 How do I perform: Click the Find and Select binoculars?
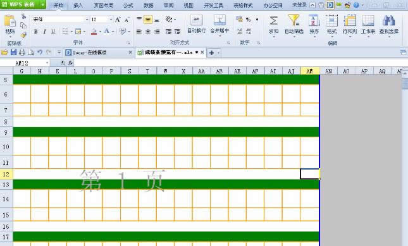(x=389, y=20)
